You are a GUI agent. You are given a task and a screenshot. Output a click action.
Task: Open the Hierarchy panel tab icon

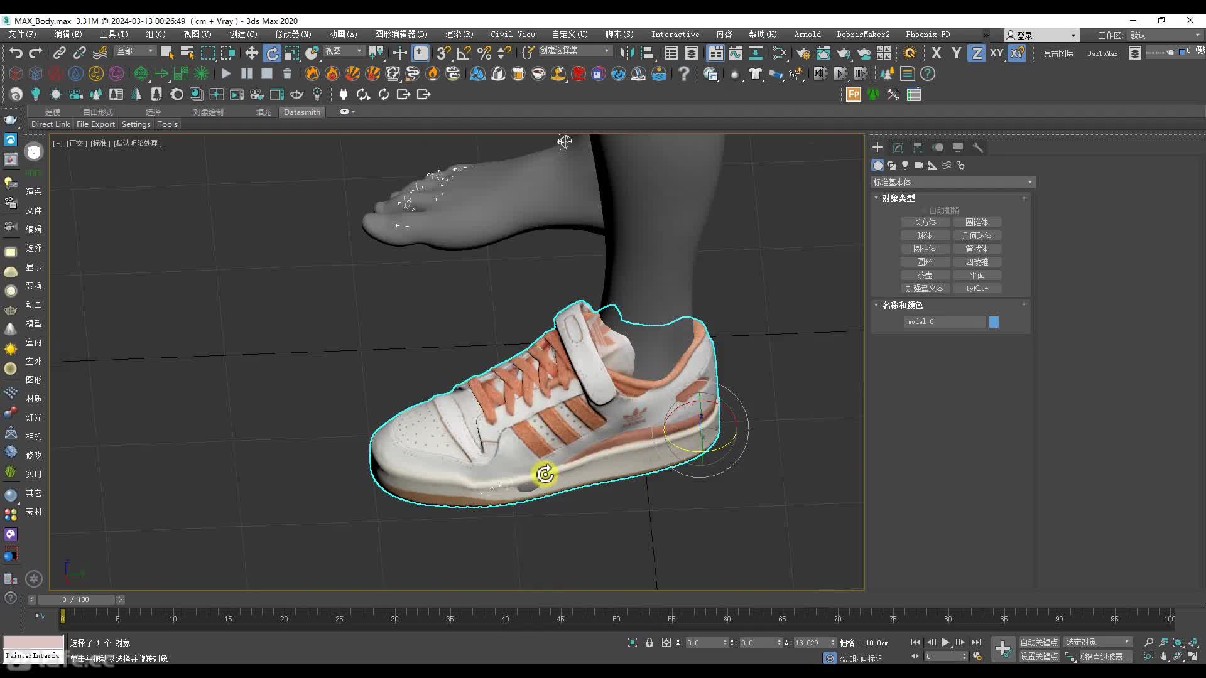coord(918,147)
